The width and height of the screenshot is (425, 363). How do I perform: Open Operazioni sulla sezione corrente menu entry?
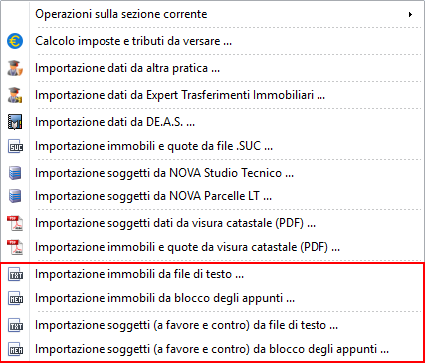(x=212, y=14)
